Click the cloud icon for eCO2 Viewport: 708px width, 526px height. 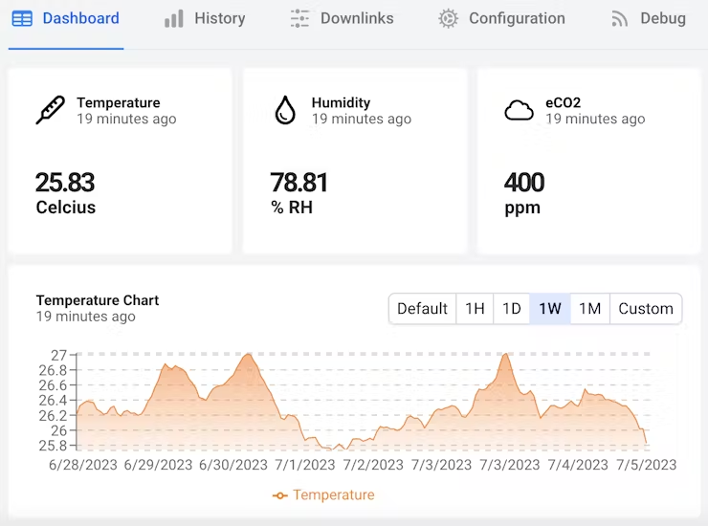pos(519,111)
